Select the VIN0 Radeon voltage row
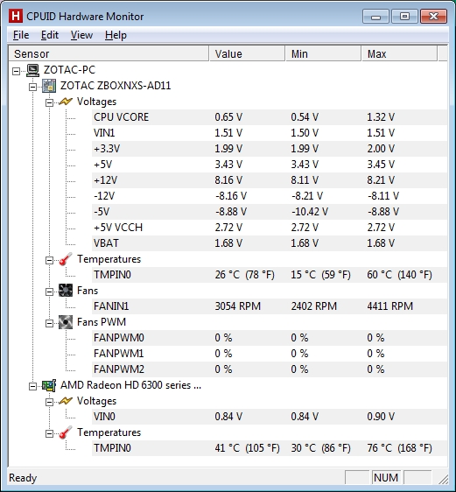This screenshot has height=492, width=456. [270, 417]
